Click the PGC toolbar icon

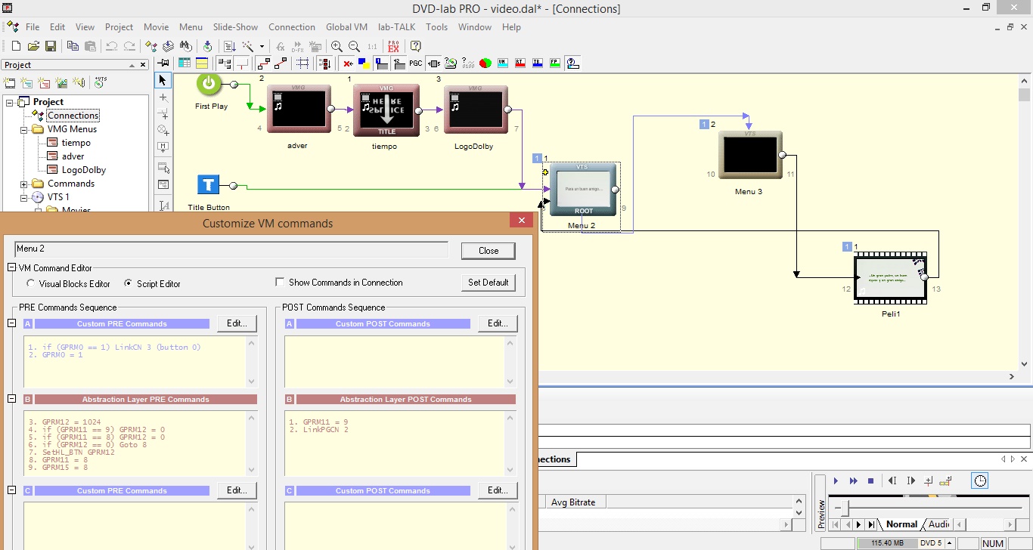(x=416, y=63)
